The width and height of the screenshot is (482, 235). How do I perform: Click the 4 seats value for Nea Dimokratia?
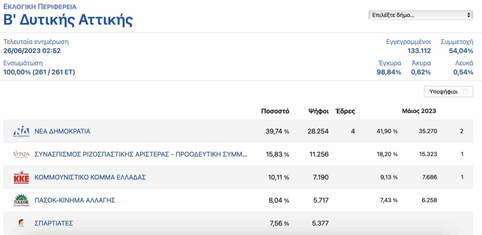pyautogui.click(x=353, y=131)
